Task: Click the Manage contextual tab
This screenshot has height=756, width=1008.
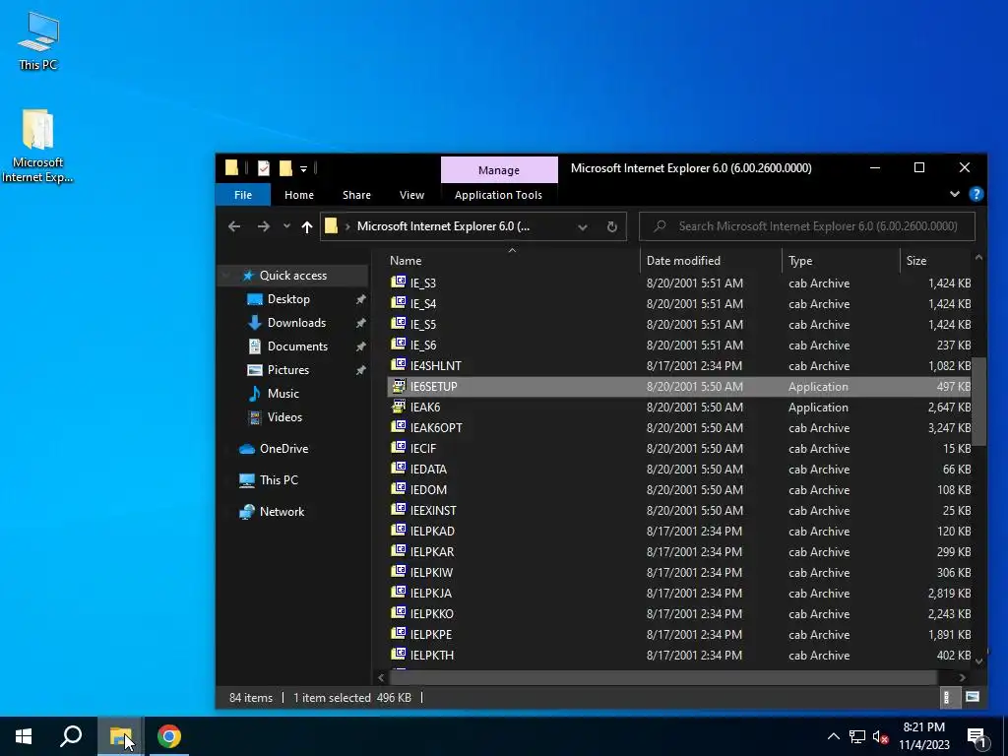Action: (499, 169)
